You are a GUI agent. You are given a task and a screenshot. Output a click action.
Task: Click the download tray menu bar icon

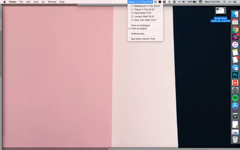(169, 2)
